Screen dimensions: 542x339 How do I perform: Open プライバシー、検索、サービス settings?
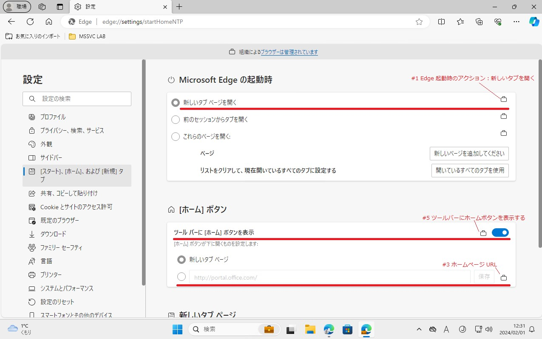pos(77,131)
